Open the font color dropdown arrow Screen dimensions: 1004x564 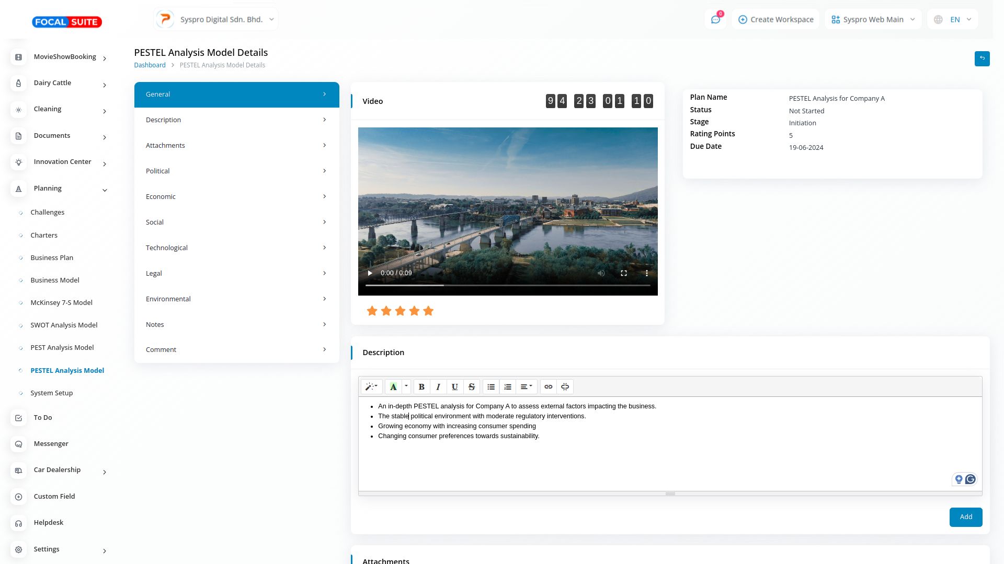click(x=406, y=386)
